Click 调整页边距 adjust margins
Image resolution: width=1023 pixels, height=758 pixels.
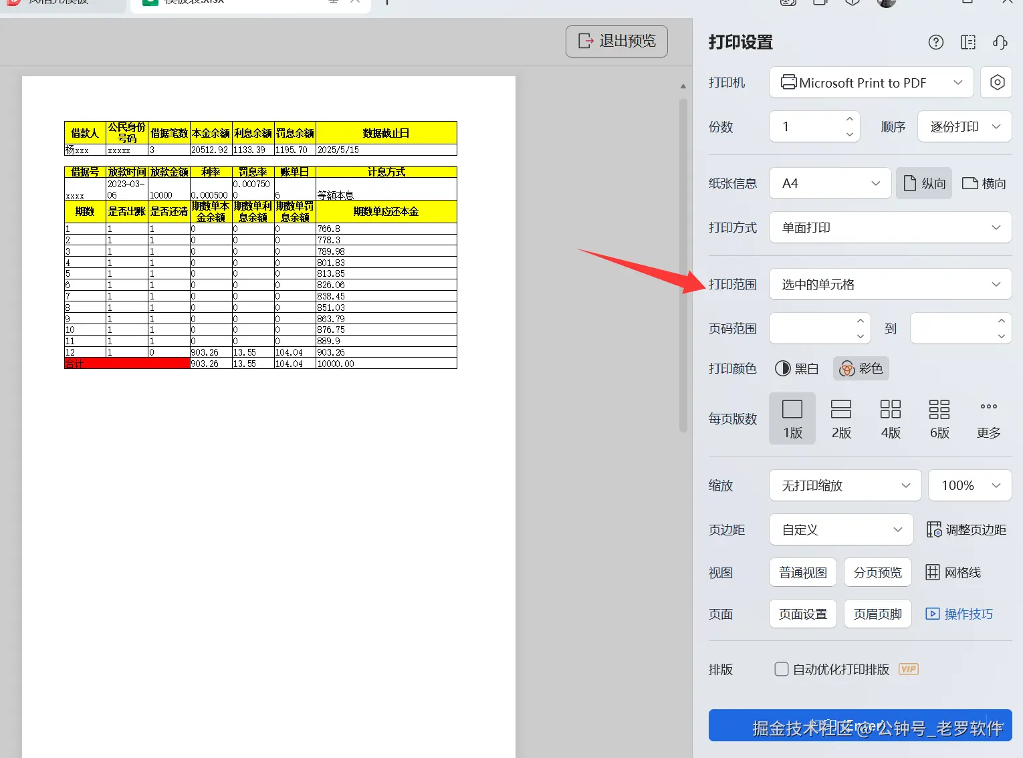(966, 529)
